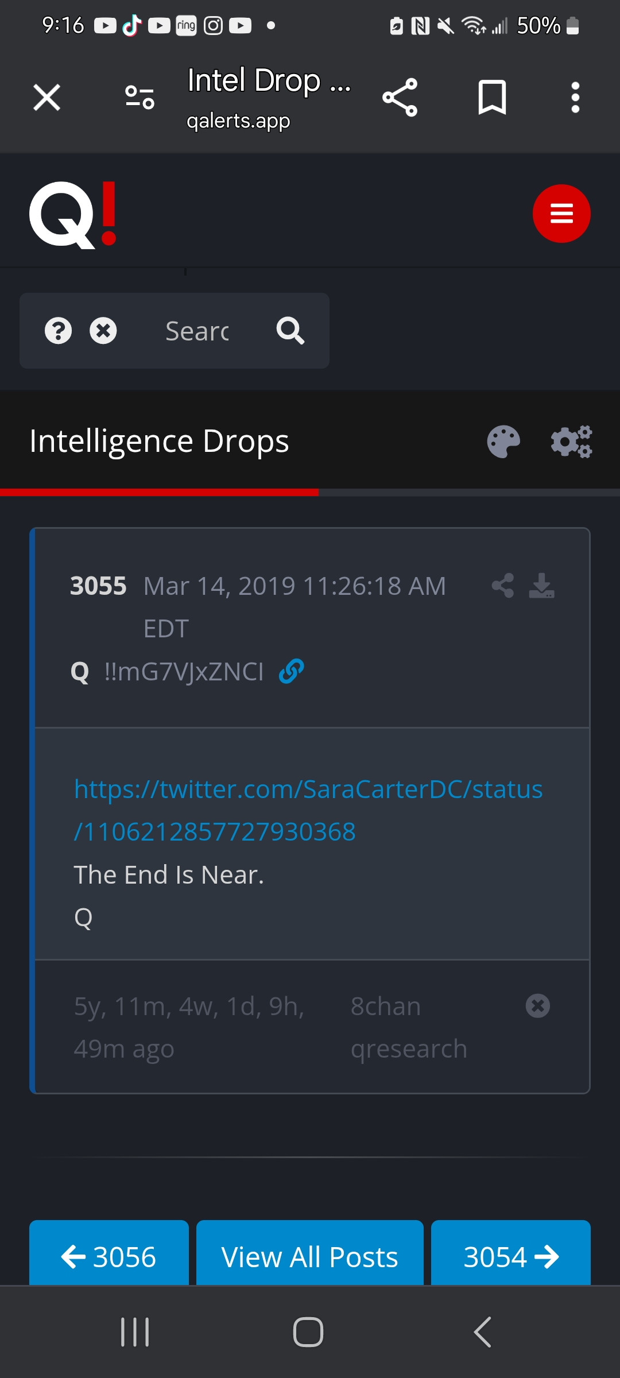Download post 3055 image
This screenshot has height=1378, width=620.
point(541,586)
